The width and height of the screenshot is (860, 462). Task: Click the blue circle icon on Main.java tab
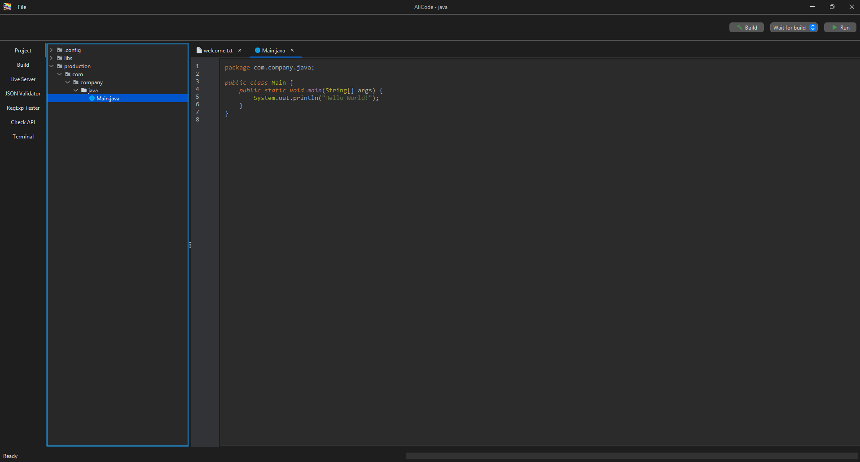pyautogui.click(x=258, y=50)
